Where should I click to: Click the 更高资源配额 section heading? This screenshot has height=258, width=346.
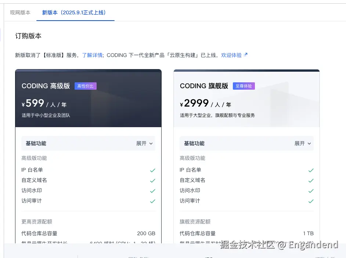point(37,222)
